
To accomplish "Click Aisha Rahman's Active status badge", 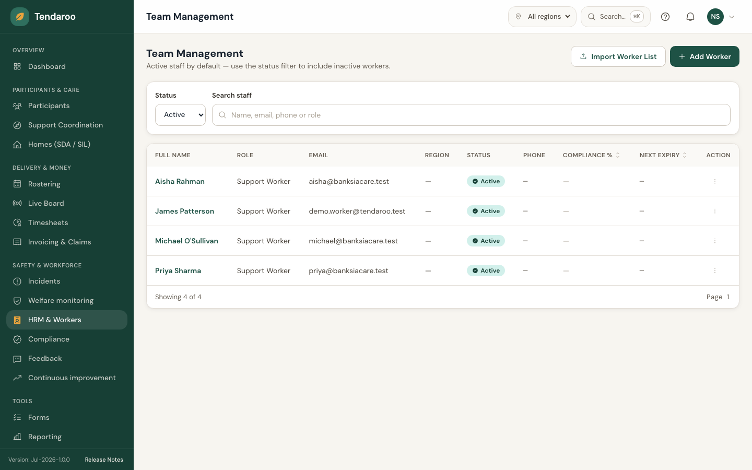I will (486, 181).
